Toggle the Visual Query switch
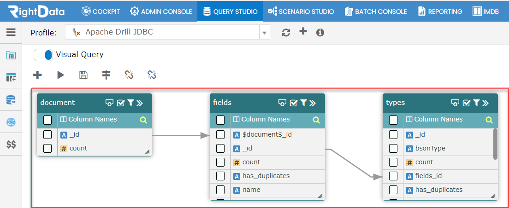Viewport: 509px width, 208px height. [x=43, y=55]
